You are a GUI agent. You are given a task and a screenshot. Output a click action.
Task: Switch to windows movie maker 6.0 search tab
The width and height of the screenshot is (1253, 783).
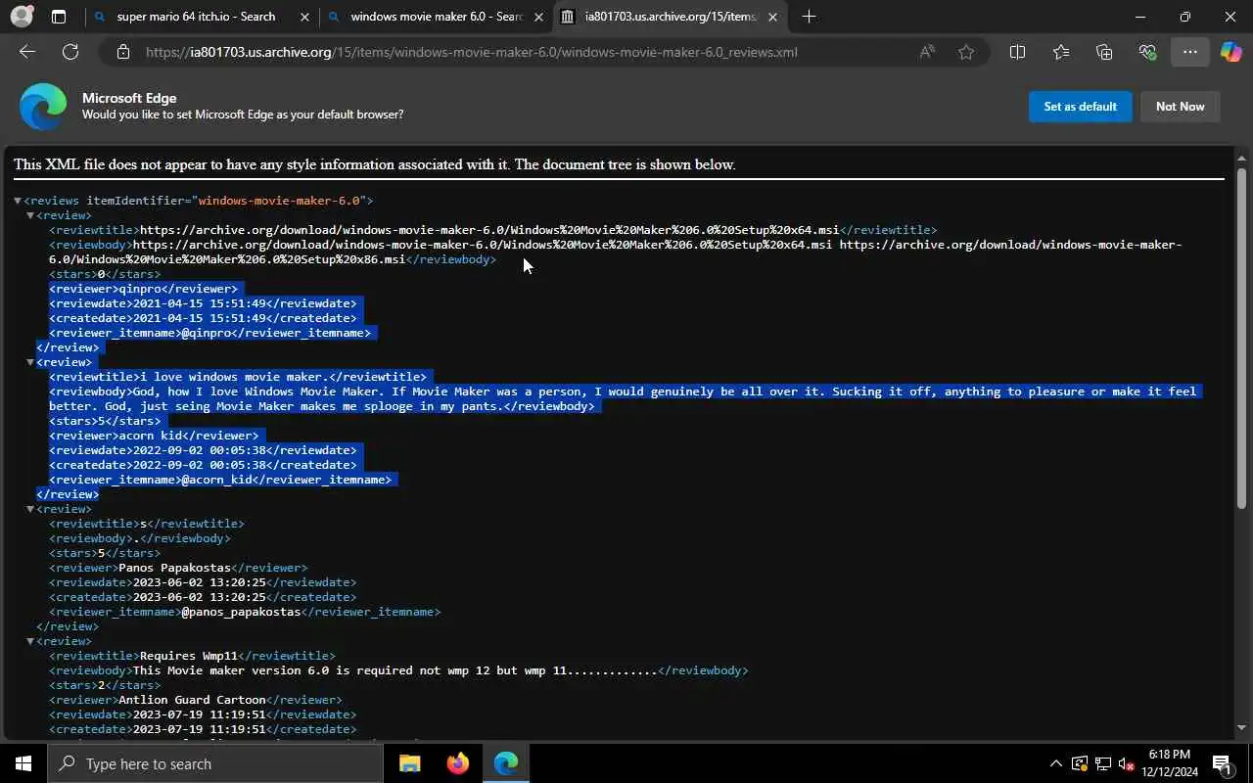click(x=437, y=17)
